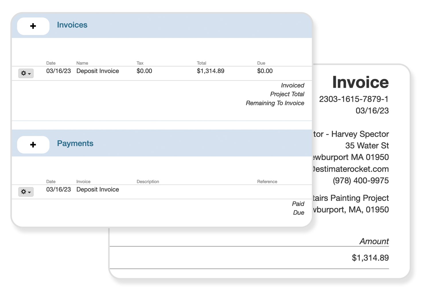426x300 pixels.
Task: Expand the invoice row gear dropdown arrow
Action: pyautogui.click(x=29, y=74)
